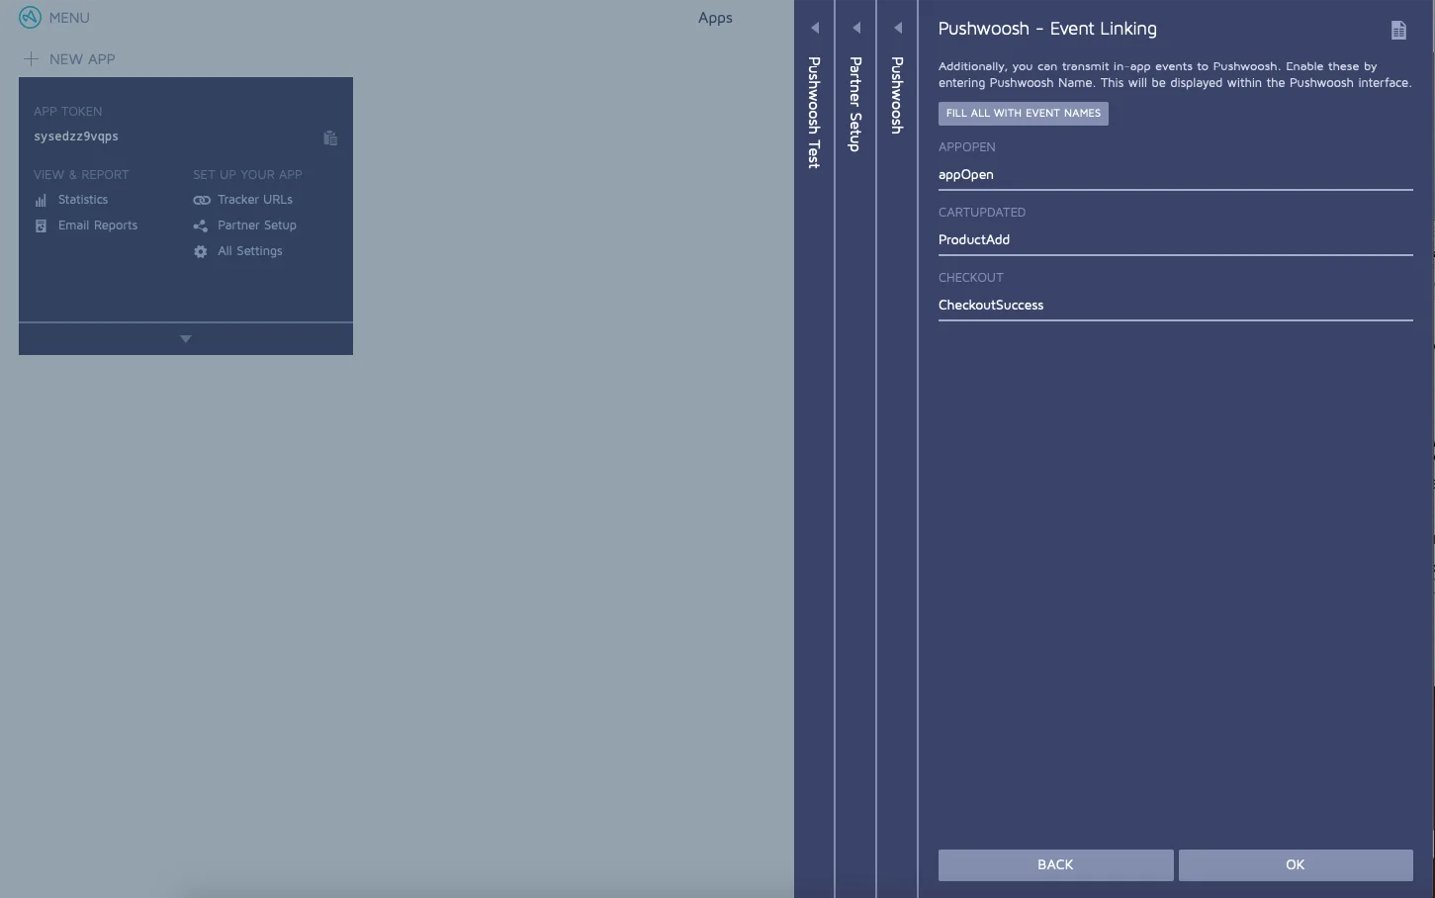The width and height of the screenshot is (1435, 898).
Task: Collapse back to Pushwoosh Test panel arrow
Action: [815, 28]
